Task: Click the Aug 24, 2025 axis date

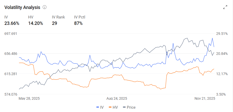Action: [x=117, y=98]
